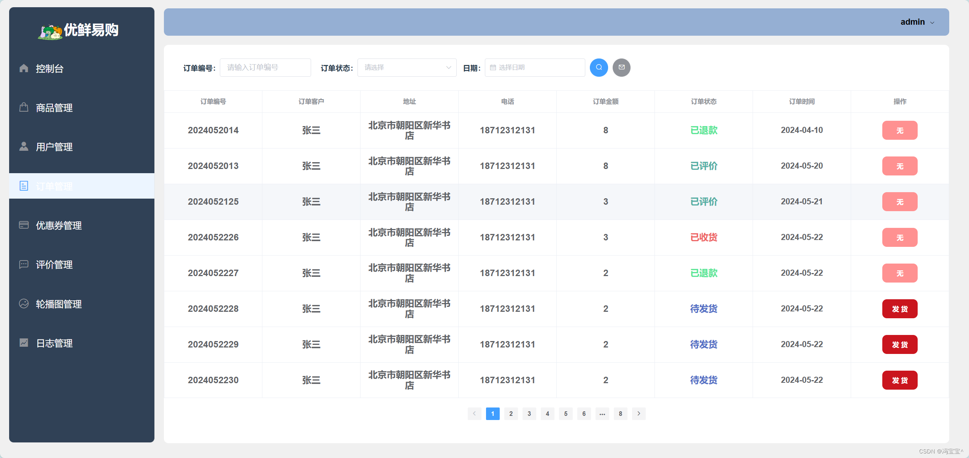
Task: Go to pagination page 2
Action: point(511,414)
